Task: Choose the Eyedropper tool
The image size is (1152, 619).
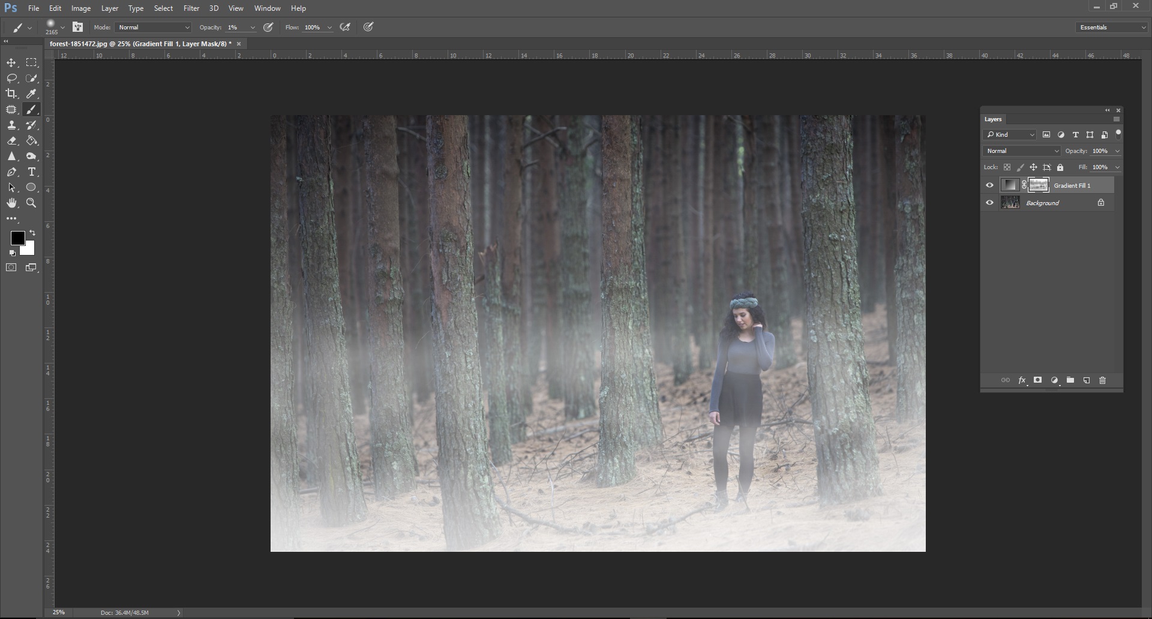Action: (31, 94)
